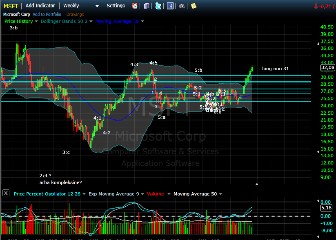Select the Price History label
The height and width of the screenshot is (240, 336).
click(19, 21)
